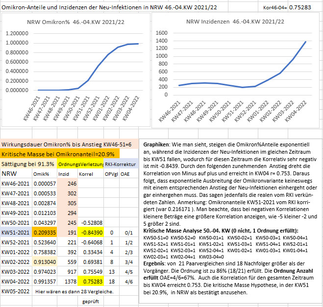Select the OPVgl value 8
This screenshot has width=323, height=307.
(x=111, y=262)
